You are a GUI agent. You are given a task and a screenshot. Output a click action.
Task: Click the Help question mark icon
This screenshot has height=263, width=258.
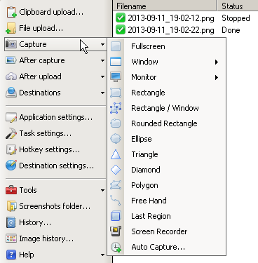point(11,255)
